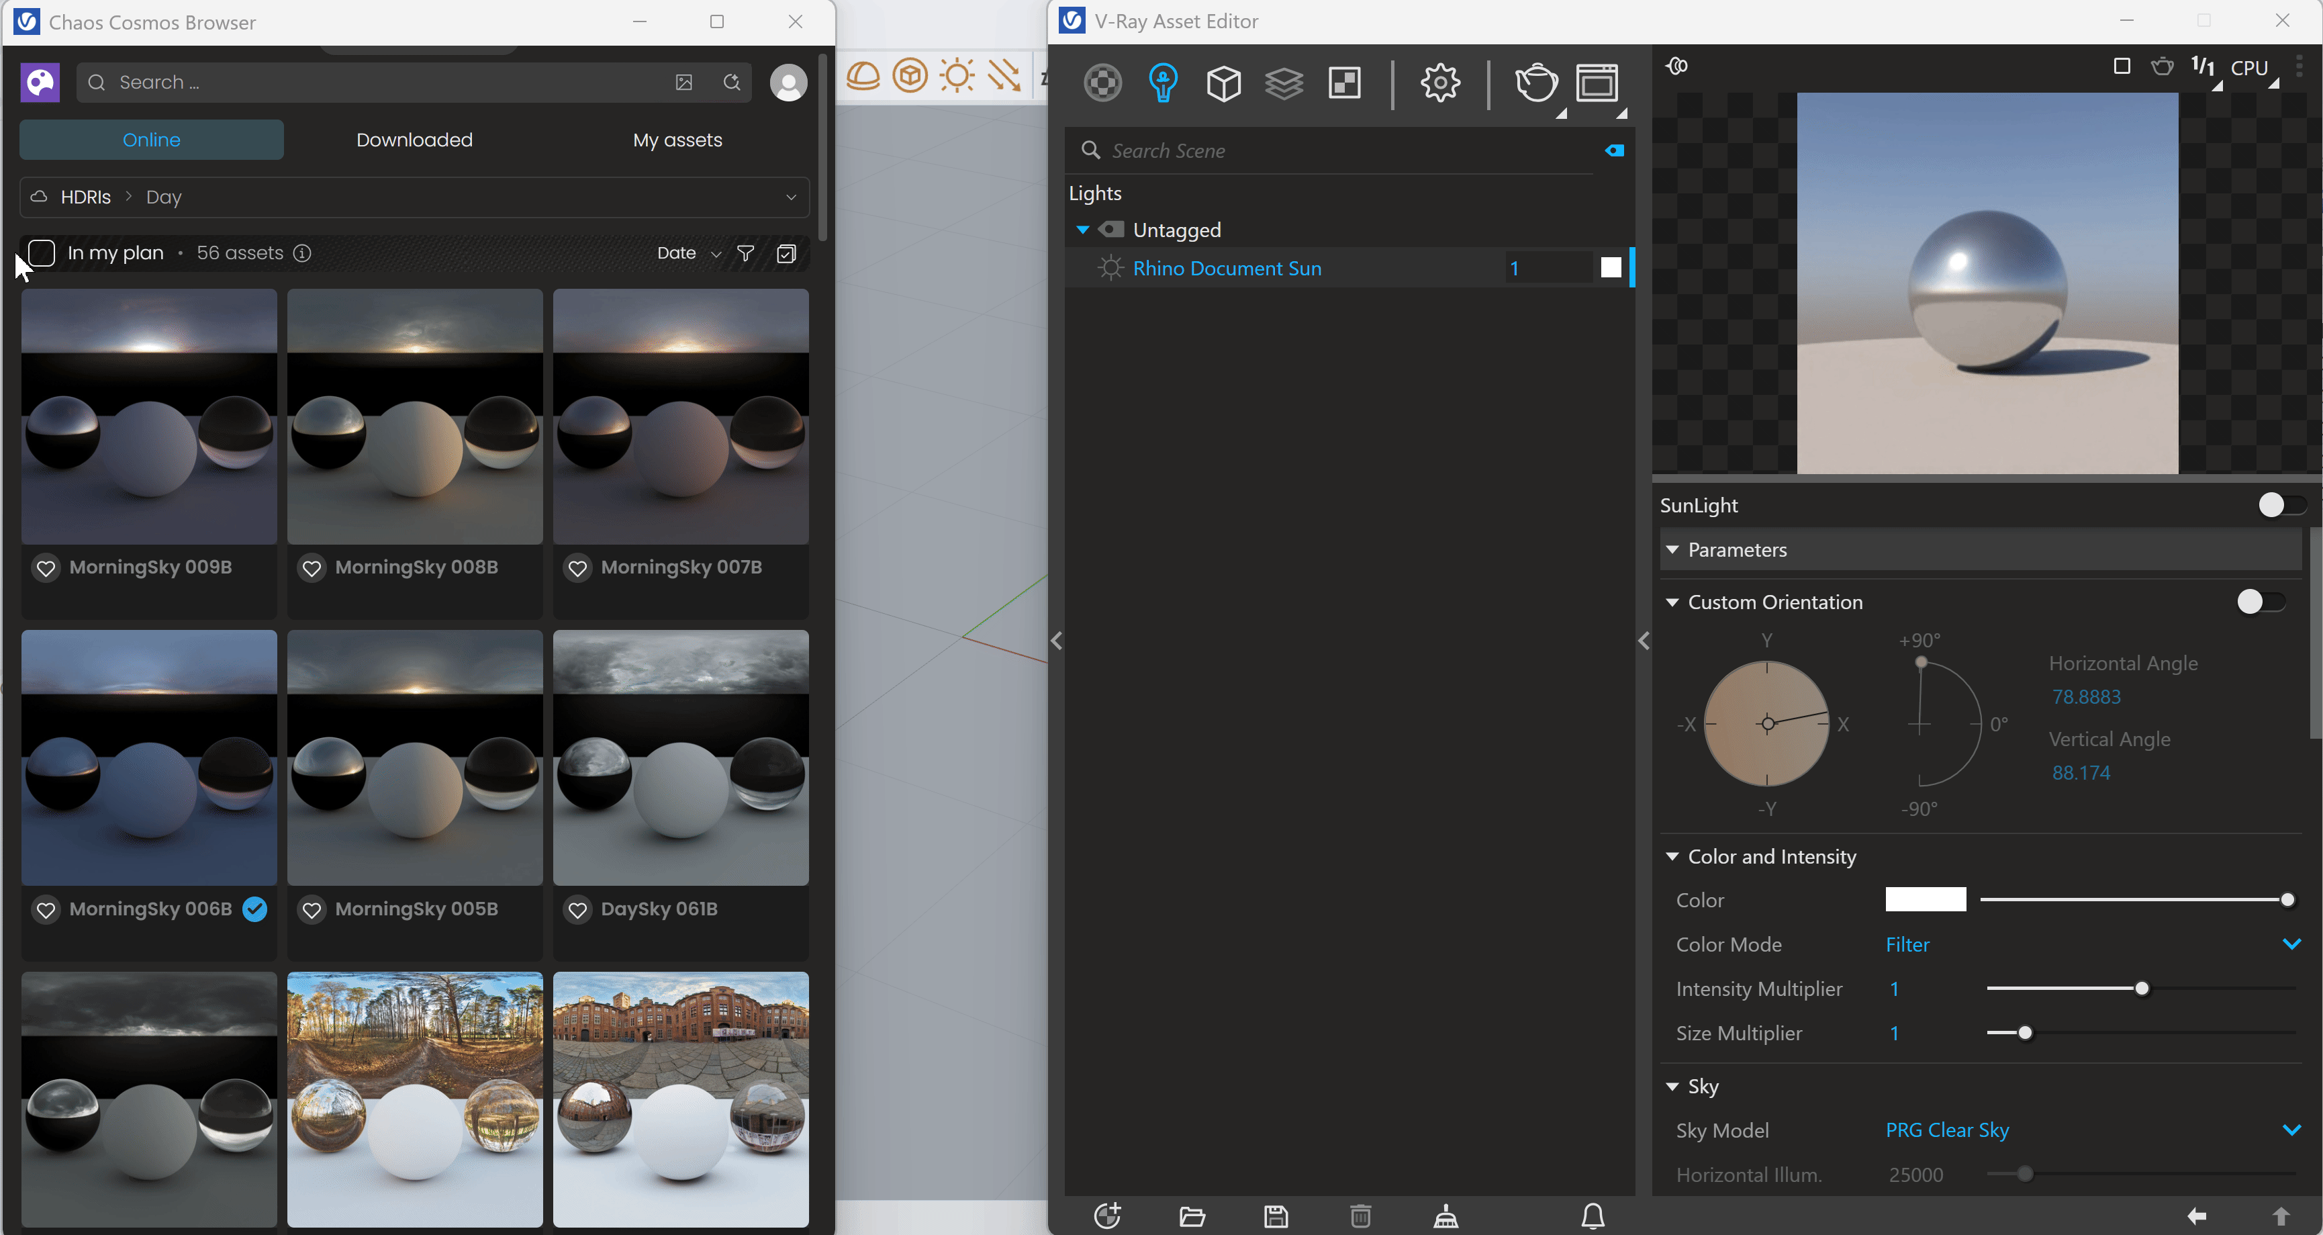This screenshot has width=2323, height=1235.
Task: Expand the HDRIs category path dropdown
Action: pos(791,197)
